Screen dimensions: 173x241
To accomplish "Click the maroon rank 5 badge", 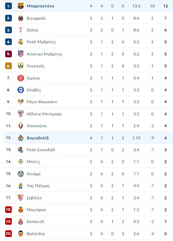I will point(9,54).
